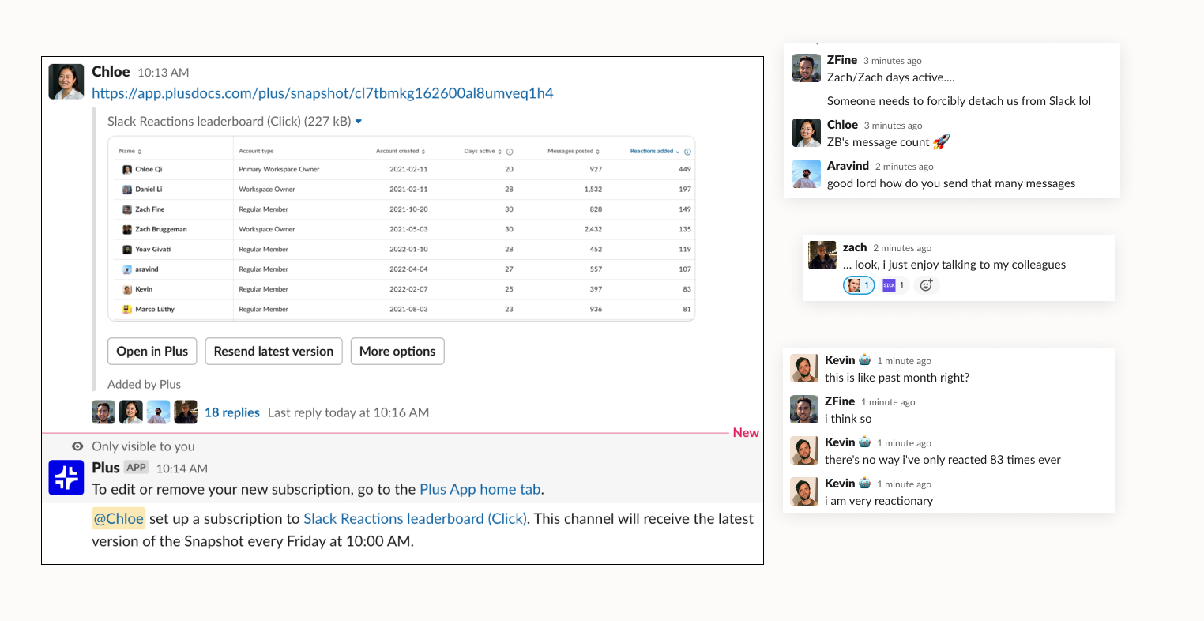Toggle the SICK reaction on zach's message

tap(894, 285)
